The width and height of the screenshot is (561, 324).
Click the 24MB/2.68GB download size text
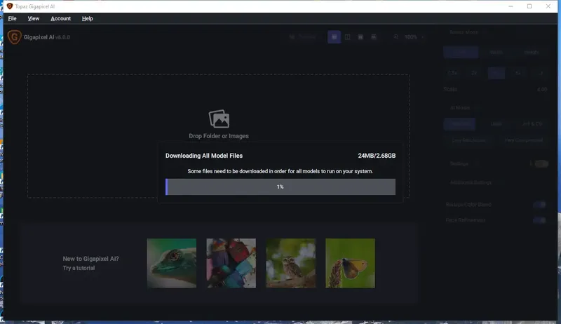[x=377, y=156]
